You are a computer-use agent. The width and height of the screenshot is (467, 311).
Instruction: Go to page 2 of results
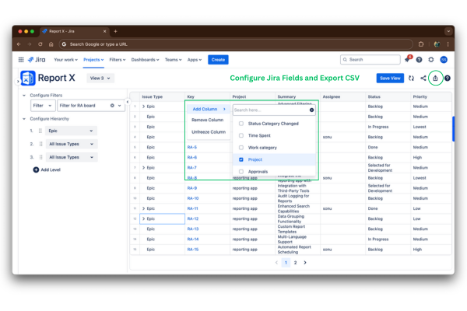click(x=295, y=263)
